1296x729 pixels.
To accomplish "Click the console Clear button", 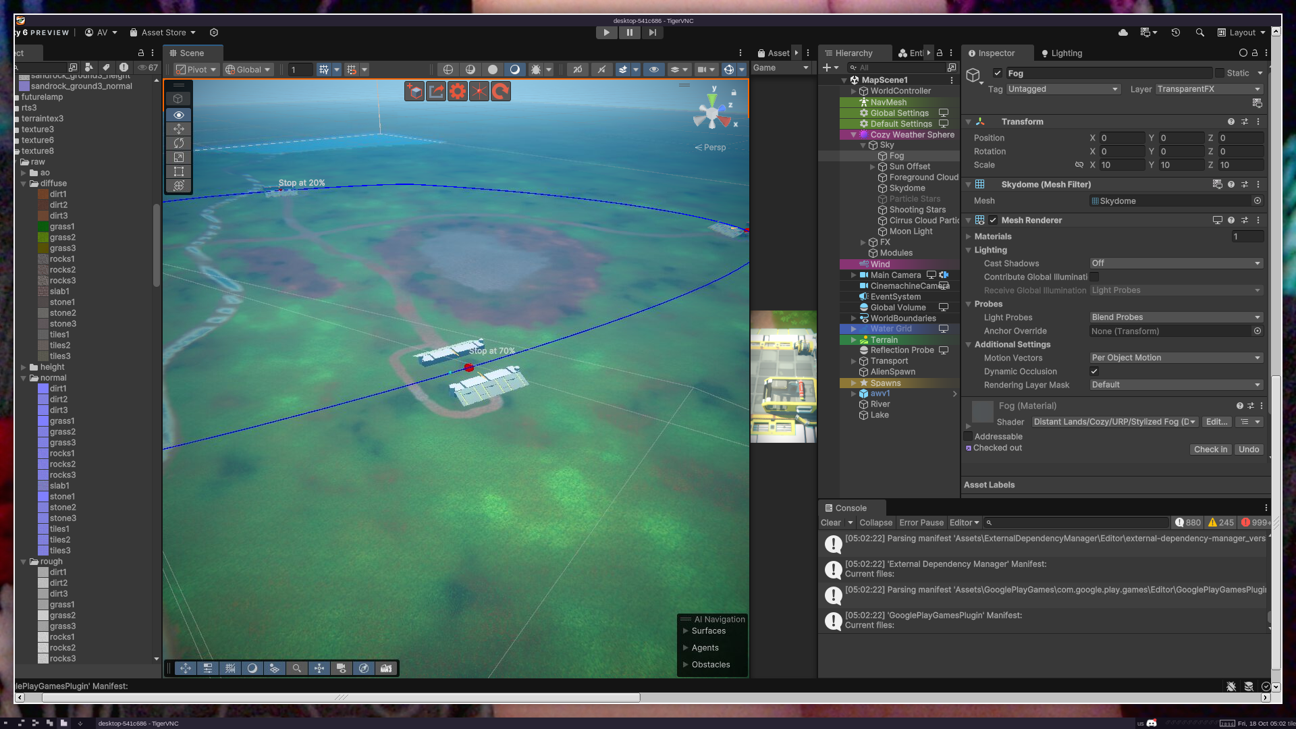I will pos(830,522).
